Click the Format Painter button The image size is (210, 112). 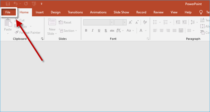pos(27,33)
